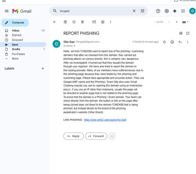The height and width of the screenshot is (174, 196).
Task: Click the REPORT PHISHING subject
Action: [81, 33]
